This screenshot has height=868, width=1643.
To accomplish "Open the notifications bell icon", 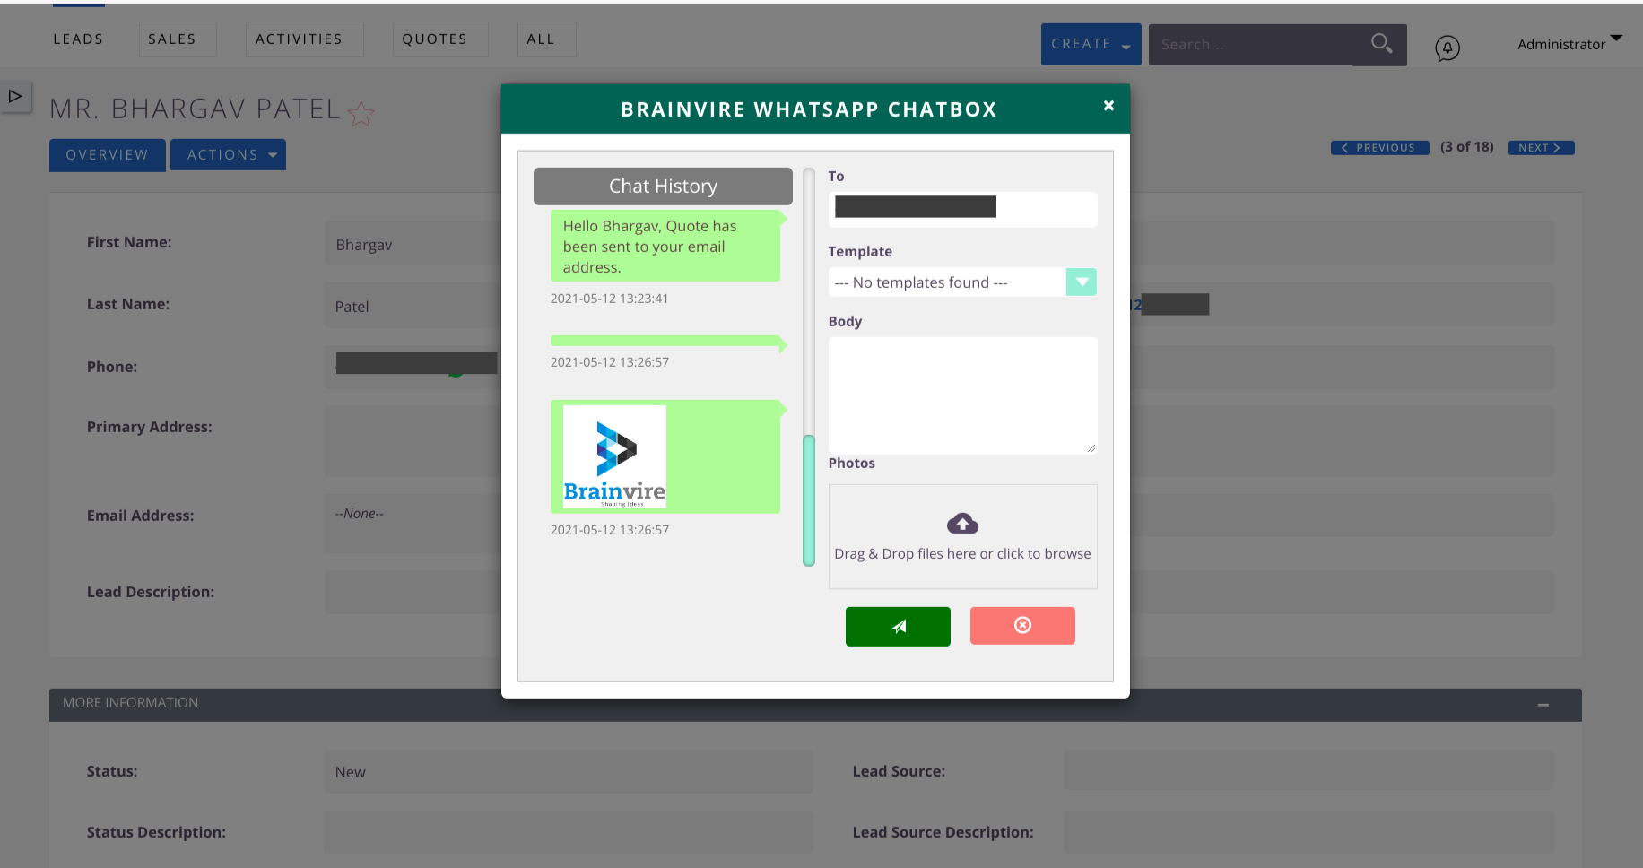I will pos(1447,48).
